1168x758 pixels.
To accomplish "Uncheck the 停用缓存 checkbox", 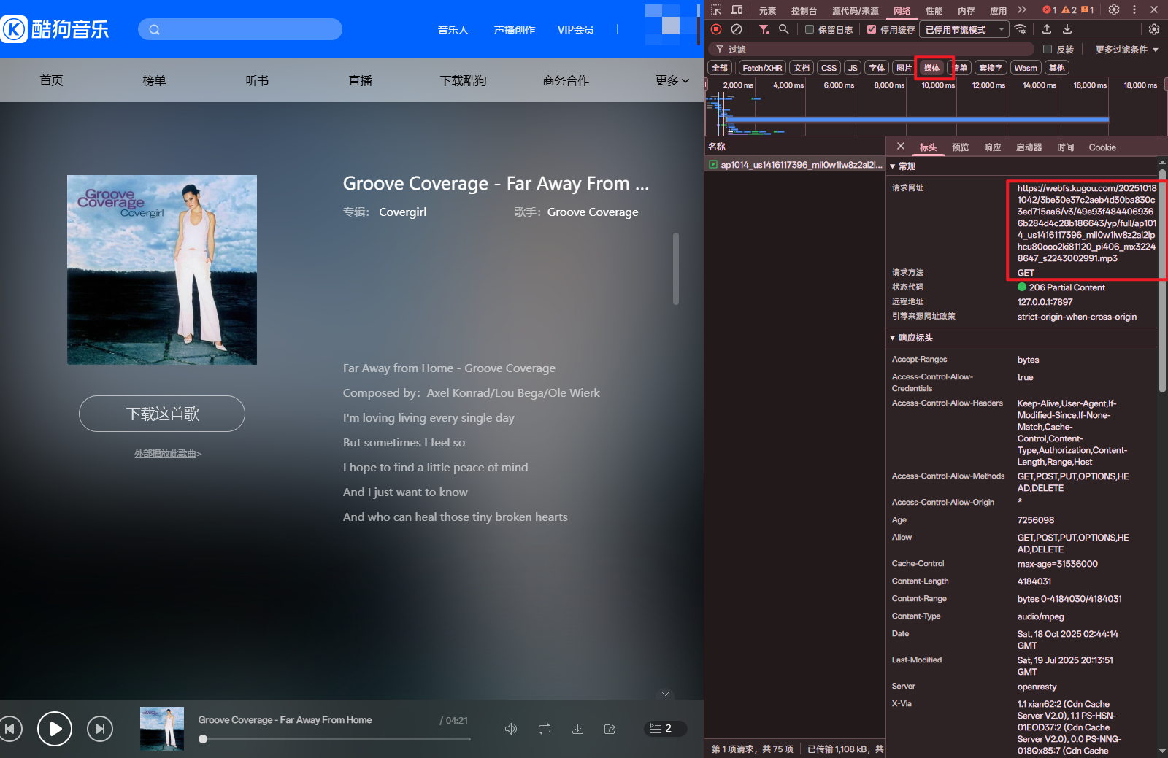I will [872, 30].
